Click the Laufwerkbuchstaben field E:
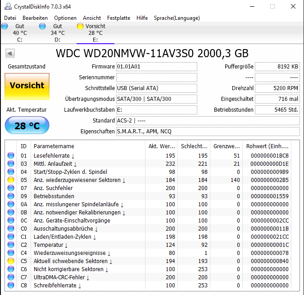The width and height of the screenshot is (304, 295). pos(156,110)
